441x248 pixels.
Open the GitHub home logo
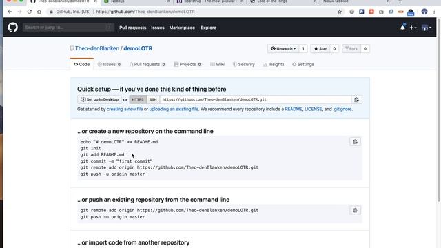coord(12,28)
